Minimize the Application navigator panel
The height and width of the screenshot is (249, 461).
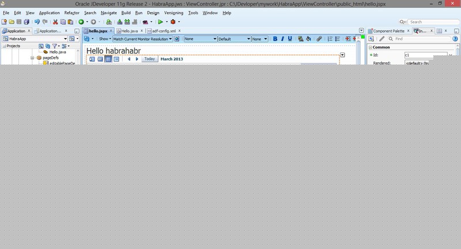(77, 31)
